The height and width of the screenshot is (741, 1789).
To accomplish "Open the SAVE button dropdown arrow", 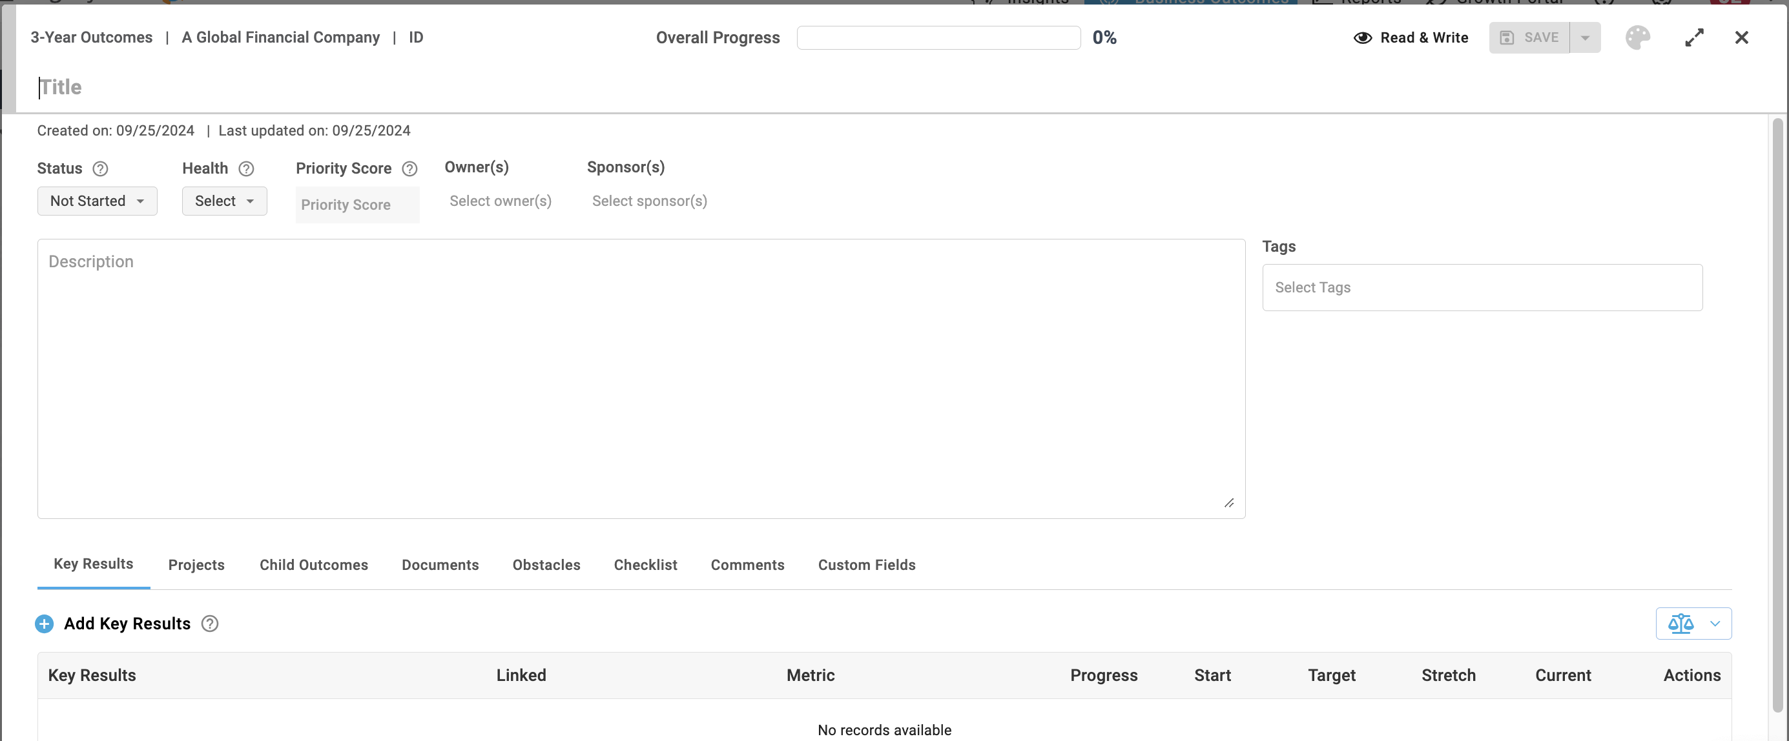I will click(1586, 37).
